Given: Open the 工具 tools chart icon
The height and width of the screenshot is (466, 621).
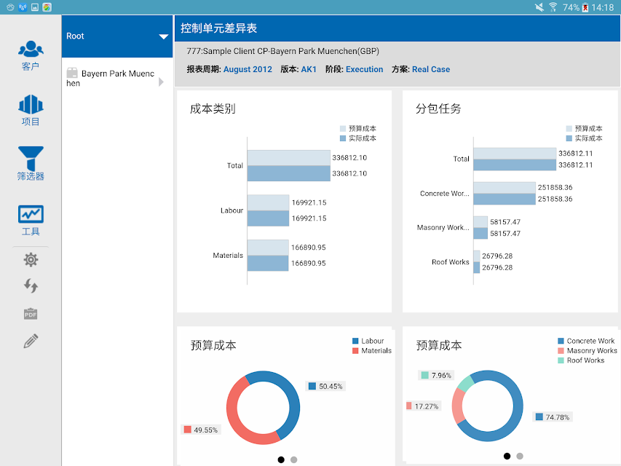Looking at the screenshot, I should (x=31, y=221).
